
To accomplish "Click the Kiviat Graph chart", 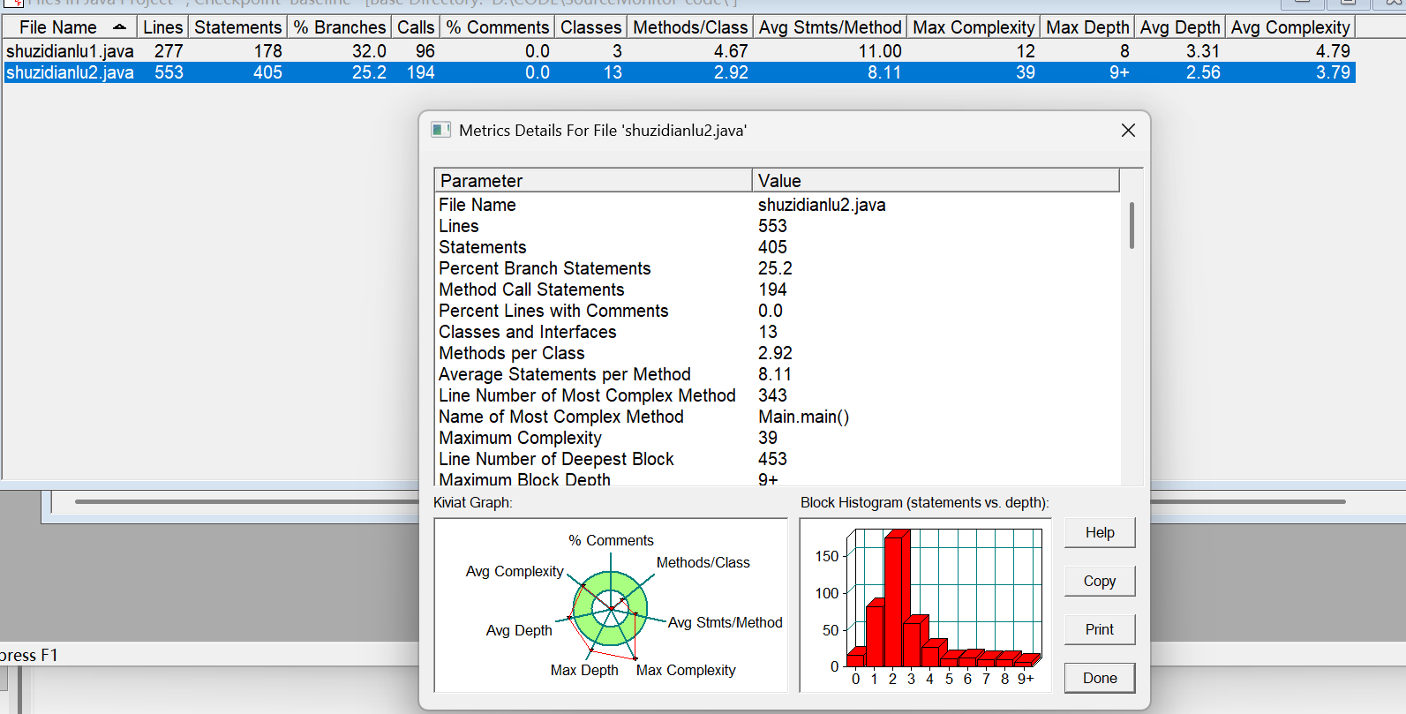I will [611, 605].
